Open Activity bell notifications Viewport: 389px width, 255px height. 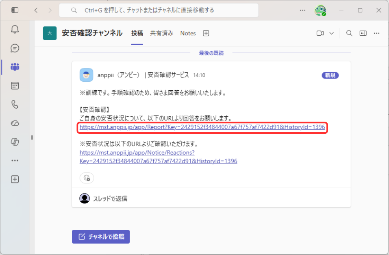point(15,30)
